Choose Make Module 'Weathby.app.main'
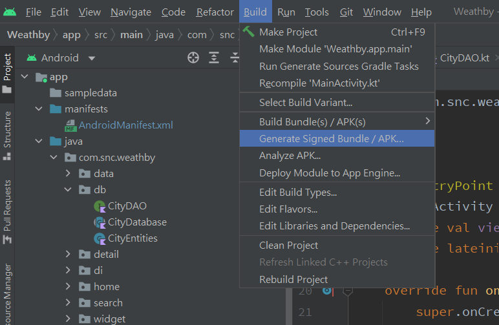 [337, 48]
